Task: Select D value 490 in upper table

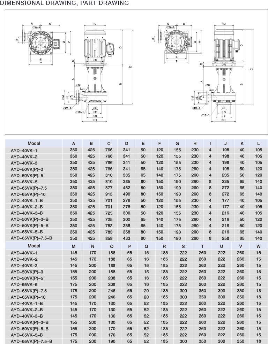Action: point(127,194)
